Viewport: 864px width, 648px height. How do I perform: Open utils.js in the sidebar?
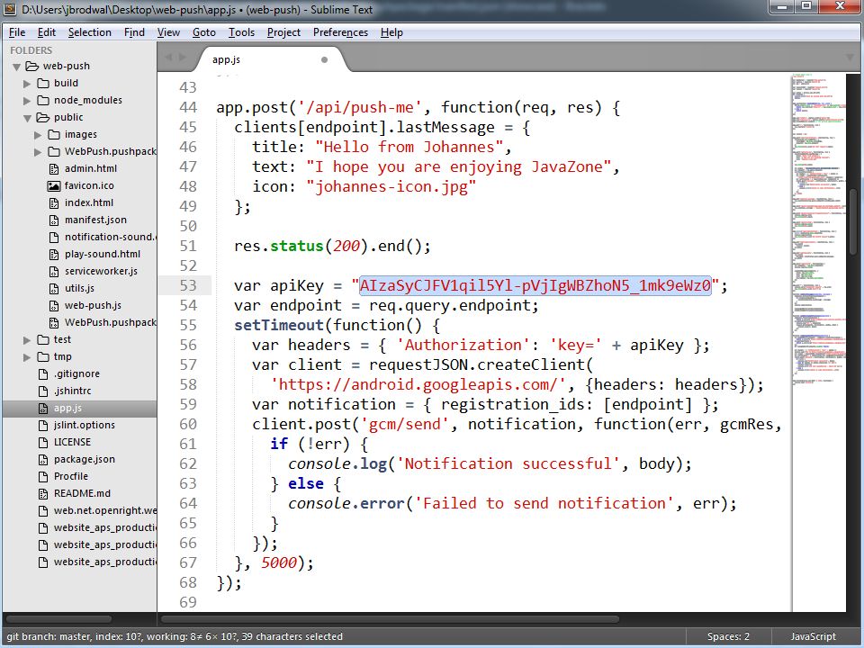point(79,288)
